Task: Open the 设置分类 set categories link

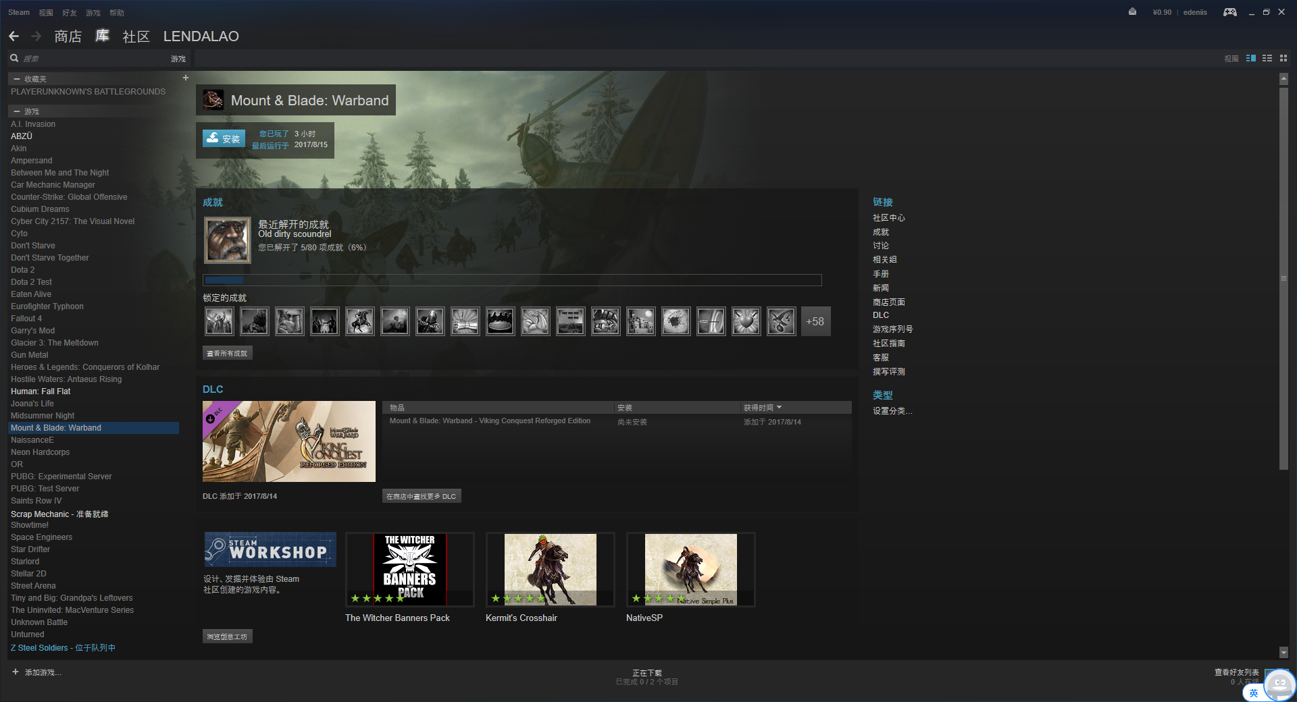Action: pyautogui.click(x=892, y=411)
